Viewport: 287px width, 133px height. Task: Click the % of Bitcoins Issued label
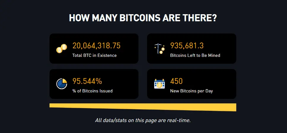coord(93,91)
